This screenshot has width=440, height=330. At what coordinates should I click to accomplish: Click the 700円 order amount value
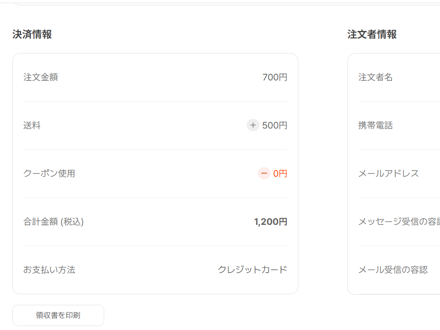tap(275, 77)
